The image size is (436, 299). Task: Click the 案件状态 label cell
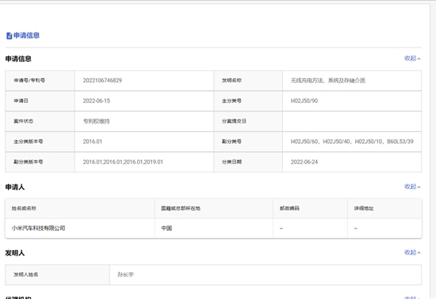[40, 121]
